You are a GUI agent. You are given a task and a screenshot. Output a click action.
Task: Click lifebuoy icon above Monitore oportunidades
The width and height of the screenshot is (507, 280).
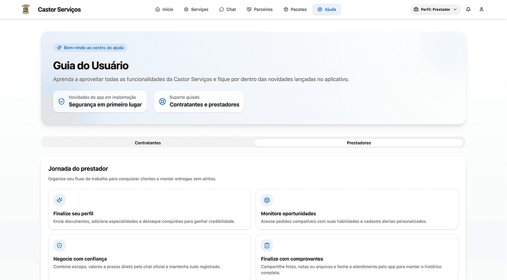tap(267, 200)
